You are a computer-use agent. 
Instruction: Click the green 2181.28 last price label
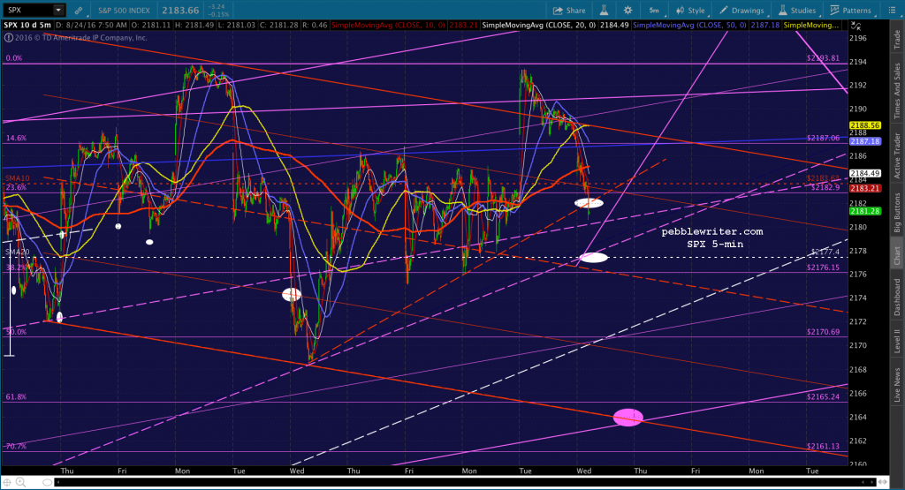tap(864, 211)
